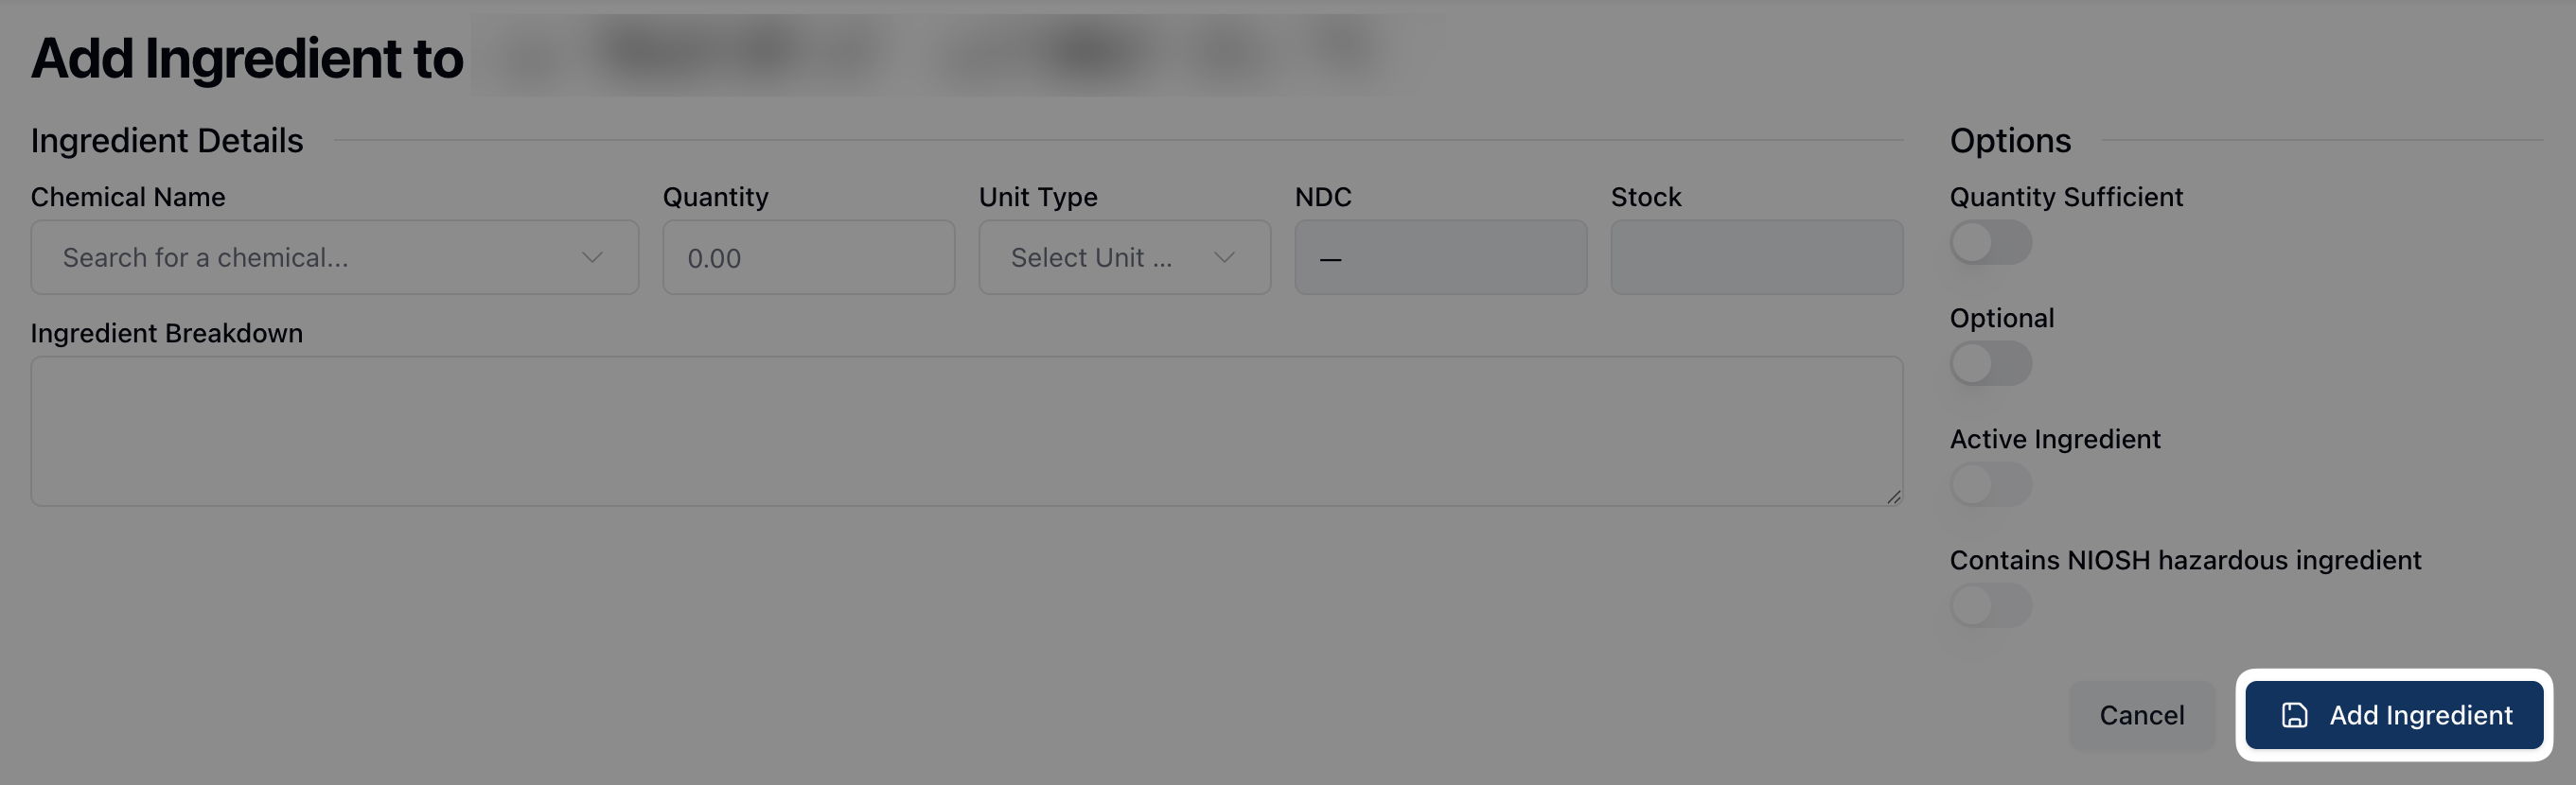2576x785 pixels.
Task: Click the NDC field
Action: coord(1440,258)
